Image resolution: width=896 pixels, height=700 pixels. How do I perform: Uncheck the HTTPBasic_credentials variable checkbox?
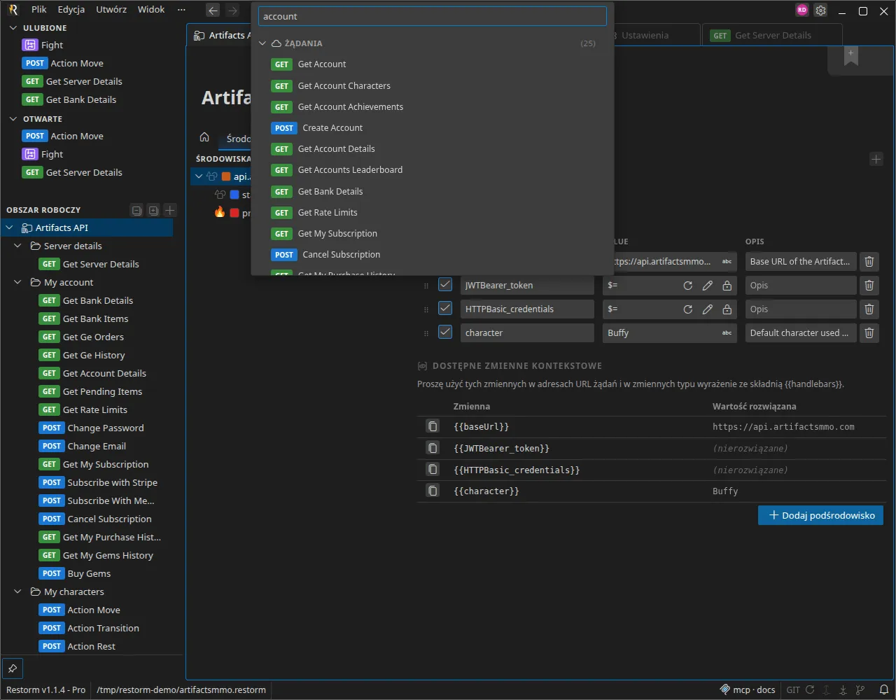point(445,309)
